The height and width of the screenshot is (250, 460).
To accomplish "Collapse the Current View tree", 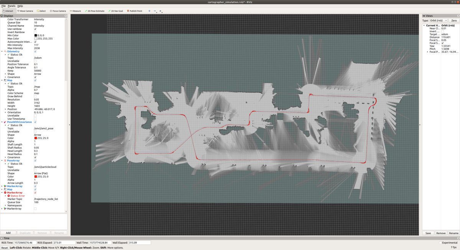I will click(x=424, y=25).
